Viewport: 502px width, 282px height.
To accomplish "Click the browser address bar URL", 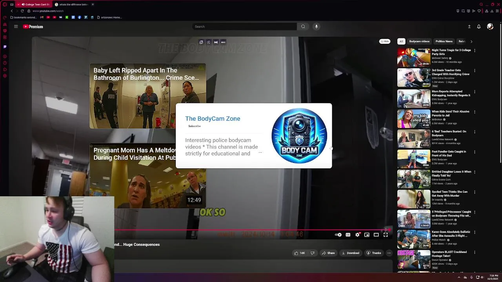I will tap(48, 11).
